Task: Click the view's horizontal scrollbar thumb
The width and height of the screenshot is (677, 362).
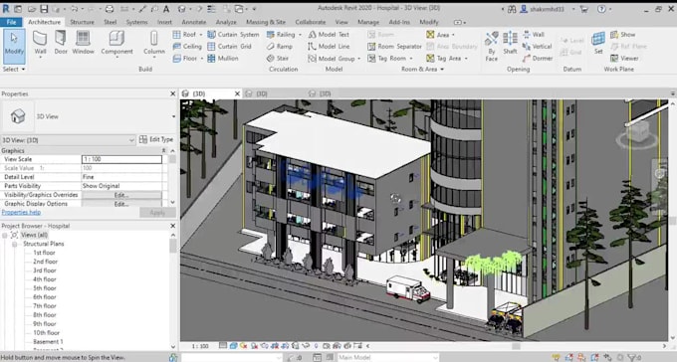Action: (x=516, y=346)
